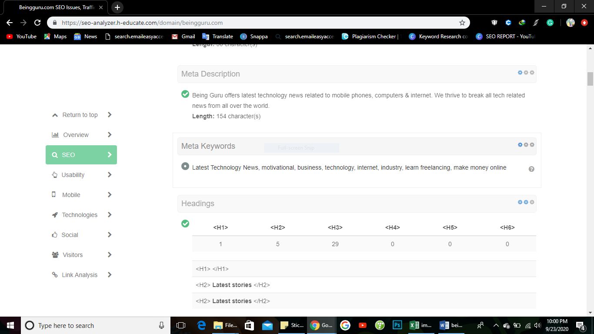594x334 pixels.
Task: Click the help question-mark beside Meta Keywords
Action: pos(531,169)
